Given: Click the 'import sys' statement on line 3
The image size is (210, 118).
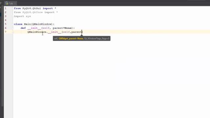Looking at the screenshot, I should coord(22,16).
